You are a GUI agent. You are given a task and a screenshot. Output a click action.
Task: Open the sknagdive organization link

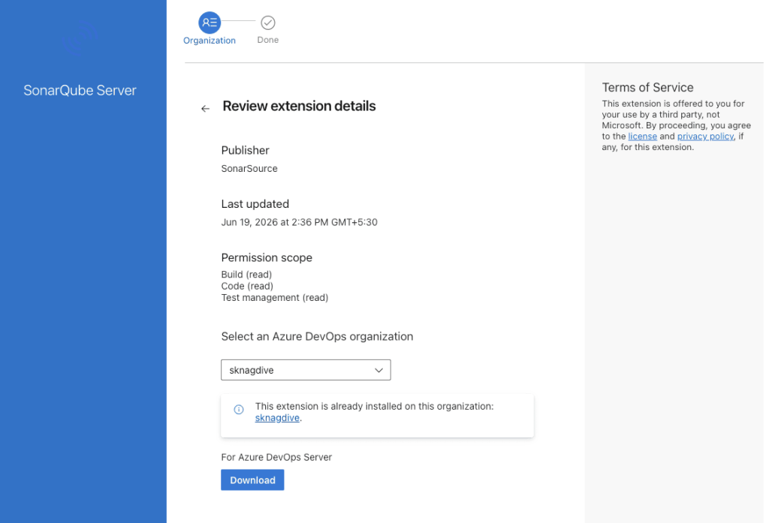click(x=277, y=418)
